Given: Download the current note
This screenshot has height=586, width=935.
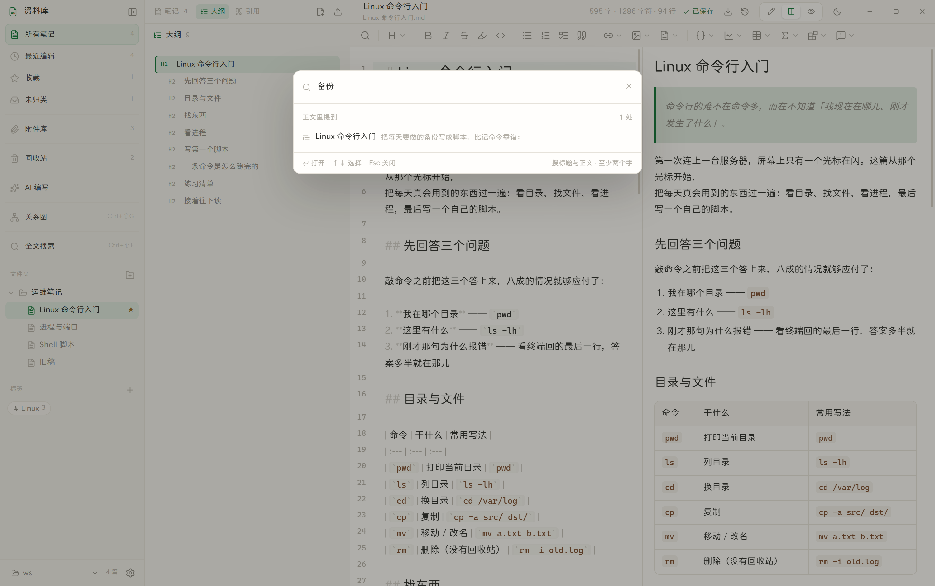Looking at the screenshot, I should pyautogui.click(x=728, y=12).
